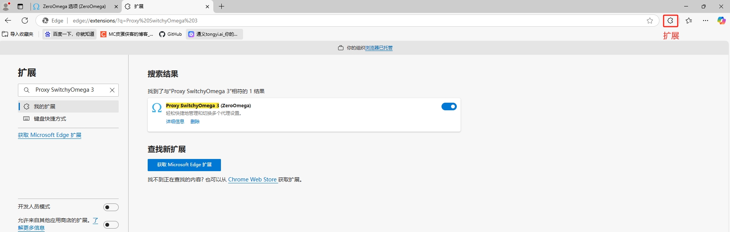Reload the page with refresh icon
This screenshot has height=232, width=730.
click(x=25, y=21)
